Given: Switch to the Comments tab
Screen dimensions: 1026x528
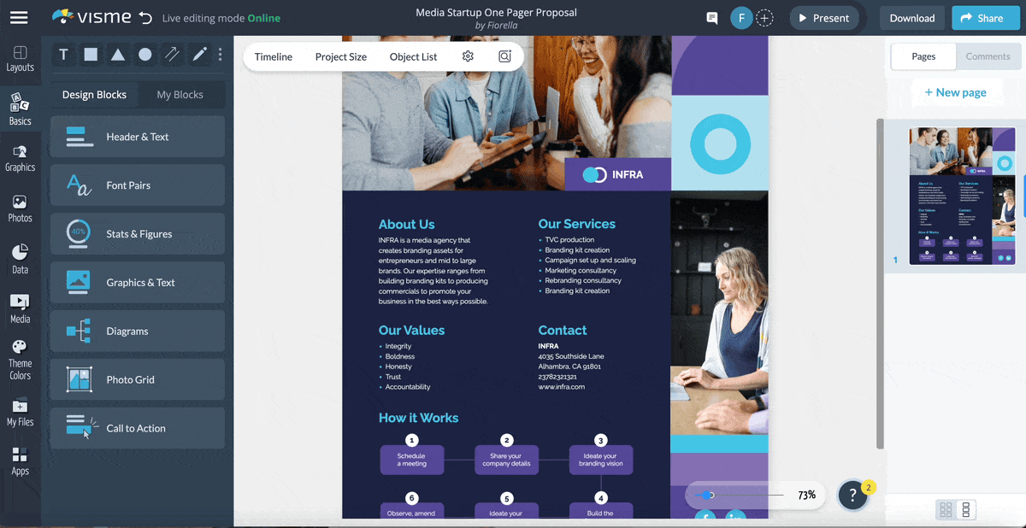Looking at the screenshot, I should click(x=988, y=56).
